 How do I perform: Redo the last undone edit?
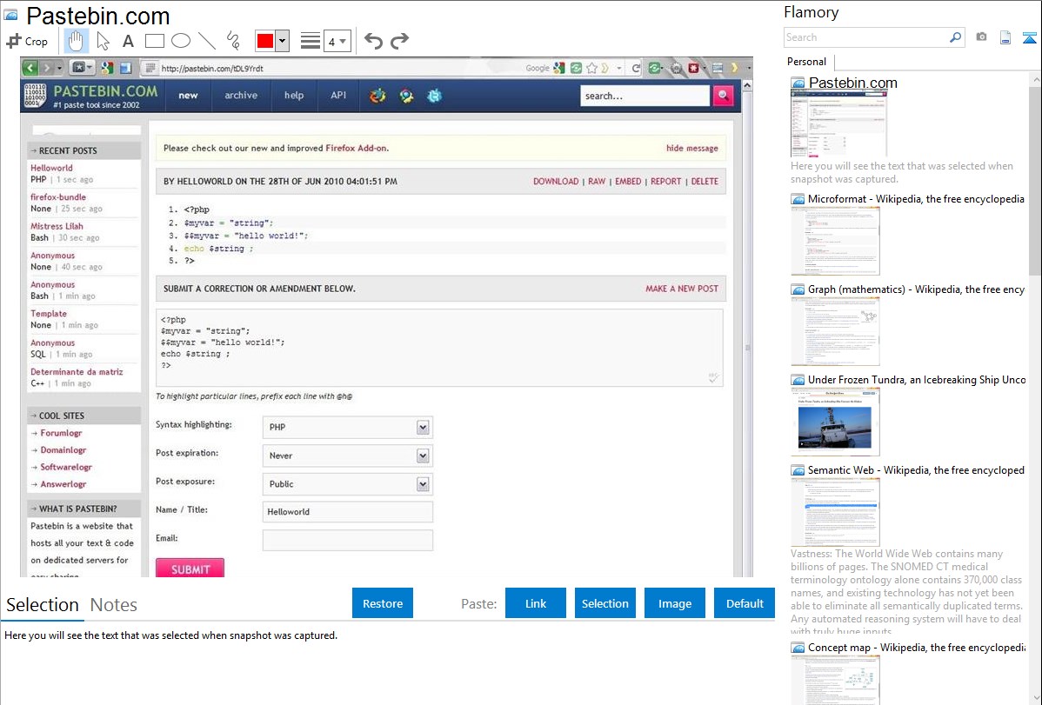399,41
